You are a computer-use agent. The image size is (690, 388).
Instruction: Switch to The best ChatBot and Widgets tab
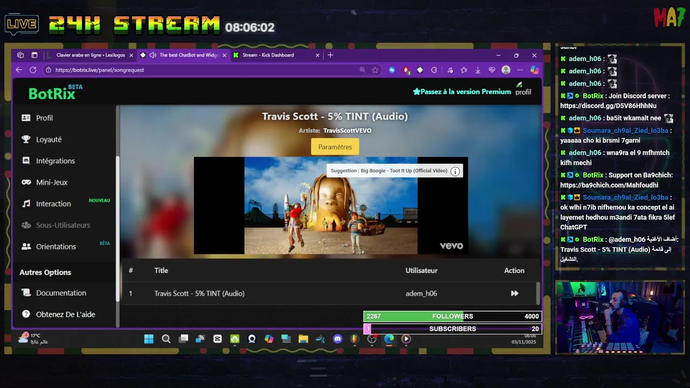(x=183, y=55)
